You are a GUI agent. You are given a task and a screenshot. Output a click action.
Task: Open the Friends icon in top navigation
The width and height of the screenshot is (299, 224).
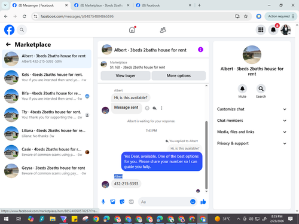pyautogui.click(x=163, y=30)
